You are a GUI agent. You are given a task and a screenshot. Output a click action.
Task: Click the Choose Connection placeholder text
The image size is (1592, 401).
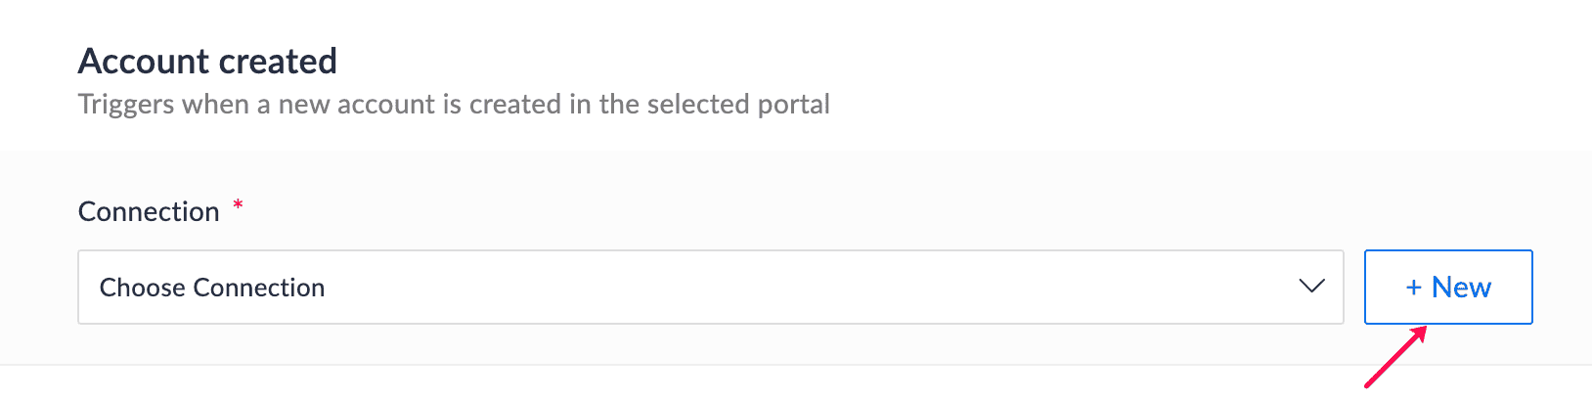pos(212,288)
